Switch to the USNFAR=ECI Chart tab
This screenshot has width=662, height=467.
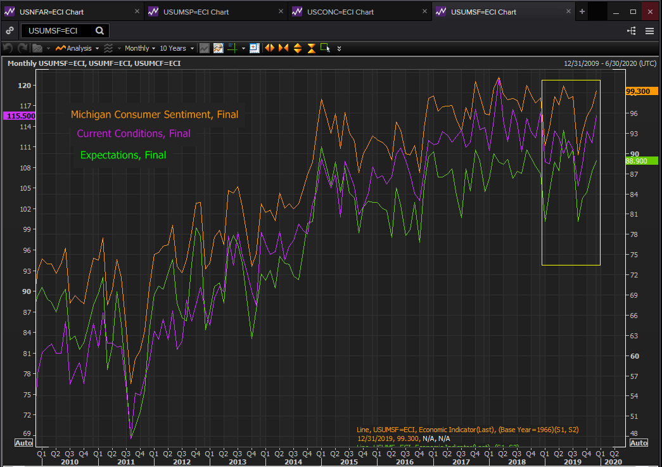coord(52,11)
